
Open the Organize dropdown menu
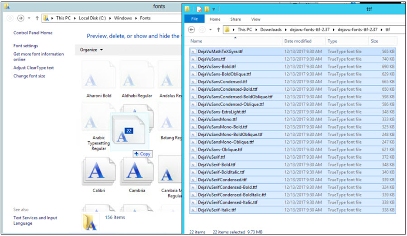point(91,50)
